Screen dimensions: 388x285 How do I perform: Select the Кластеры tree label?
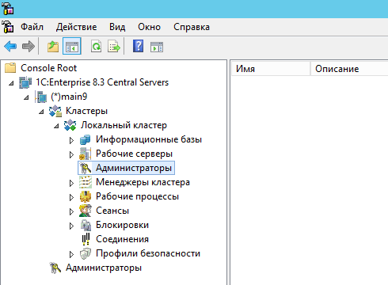[86, 111]
